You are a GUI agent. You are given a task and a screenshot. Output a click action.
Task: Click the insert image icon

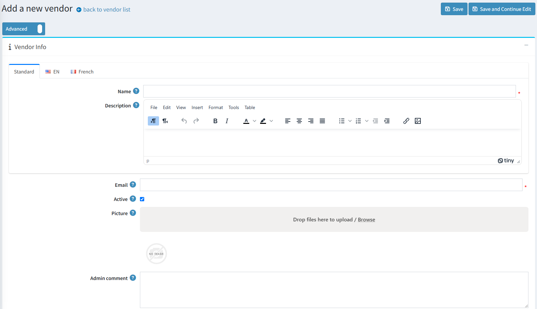(418, 121)
